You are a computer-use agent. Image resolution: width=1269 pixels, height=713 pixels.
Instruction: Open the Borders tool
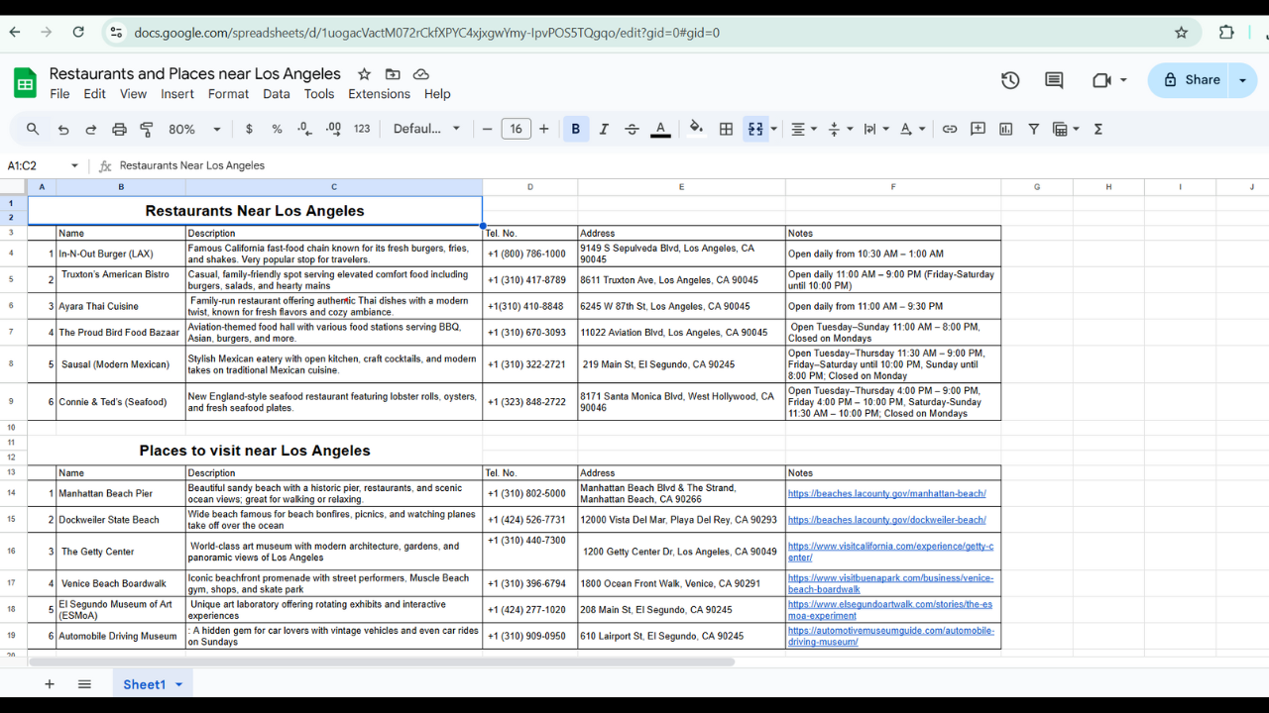click(x=726, y=129)
